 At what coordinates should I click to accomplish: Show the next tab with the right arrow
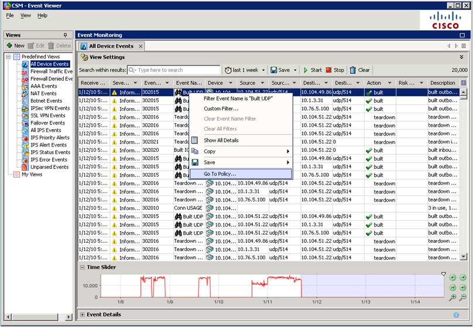(456, 46)
